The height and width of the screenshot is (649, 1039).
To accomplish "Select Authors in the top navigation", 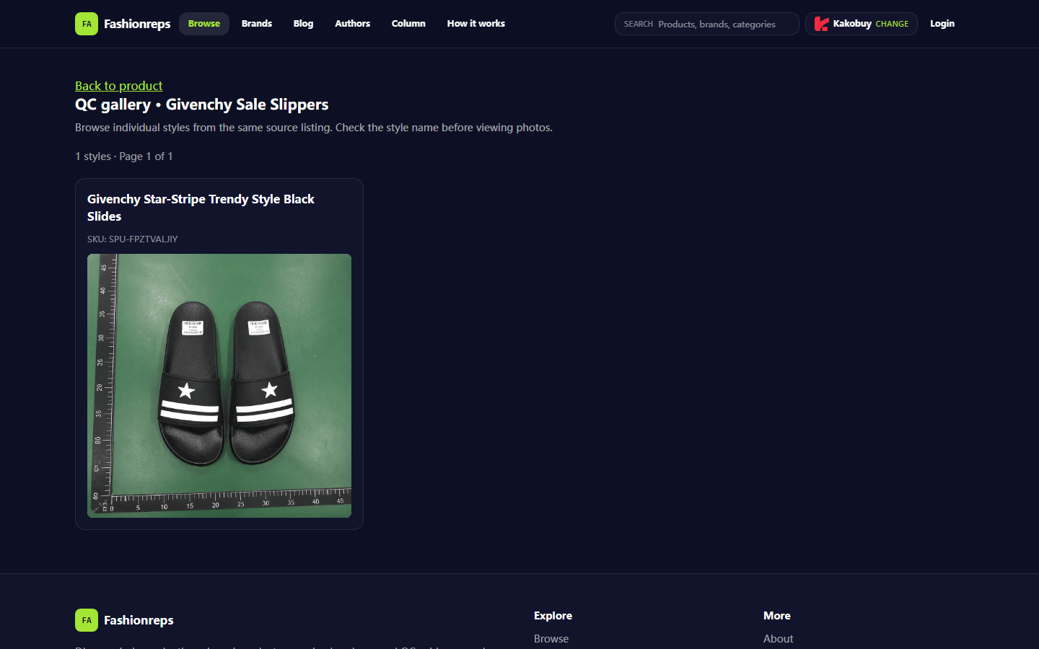I will click(x=352, y=24).
